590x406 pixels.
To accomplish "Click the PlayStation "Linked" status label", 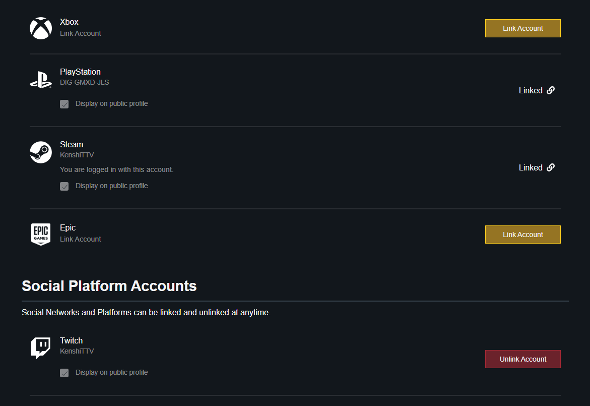I will coord(531,90).
